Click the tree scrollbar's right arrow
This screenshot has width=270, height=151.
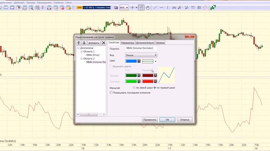(x=104, y=115)
